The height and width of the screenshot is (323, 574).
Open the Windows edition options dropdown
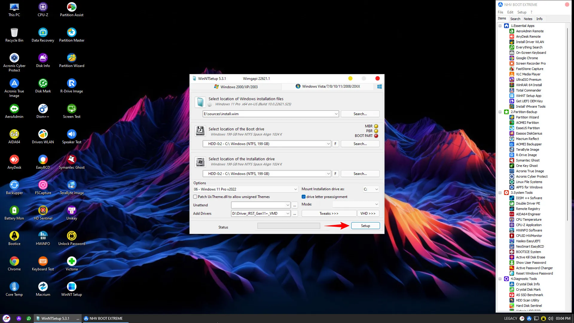click(295, 189)
